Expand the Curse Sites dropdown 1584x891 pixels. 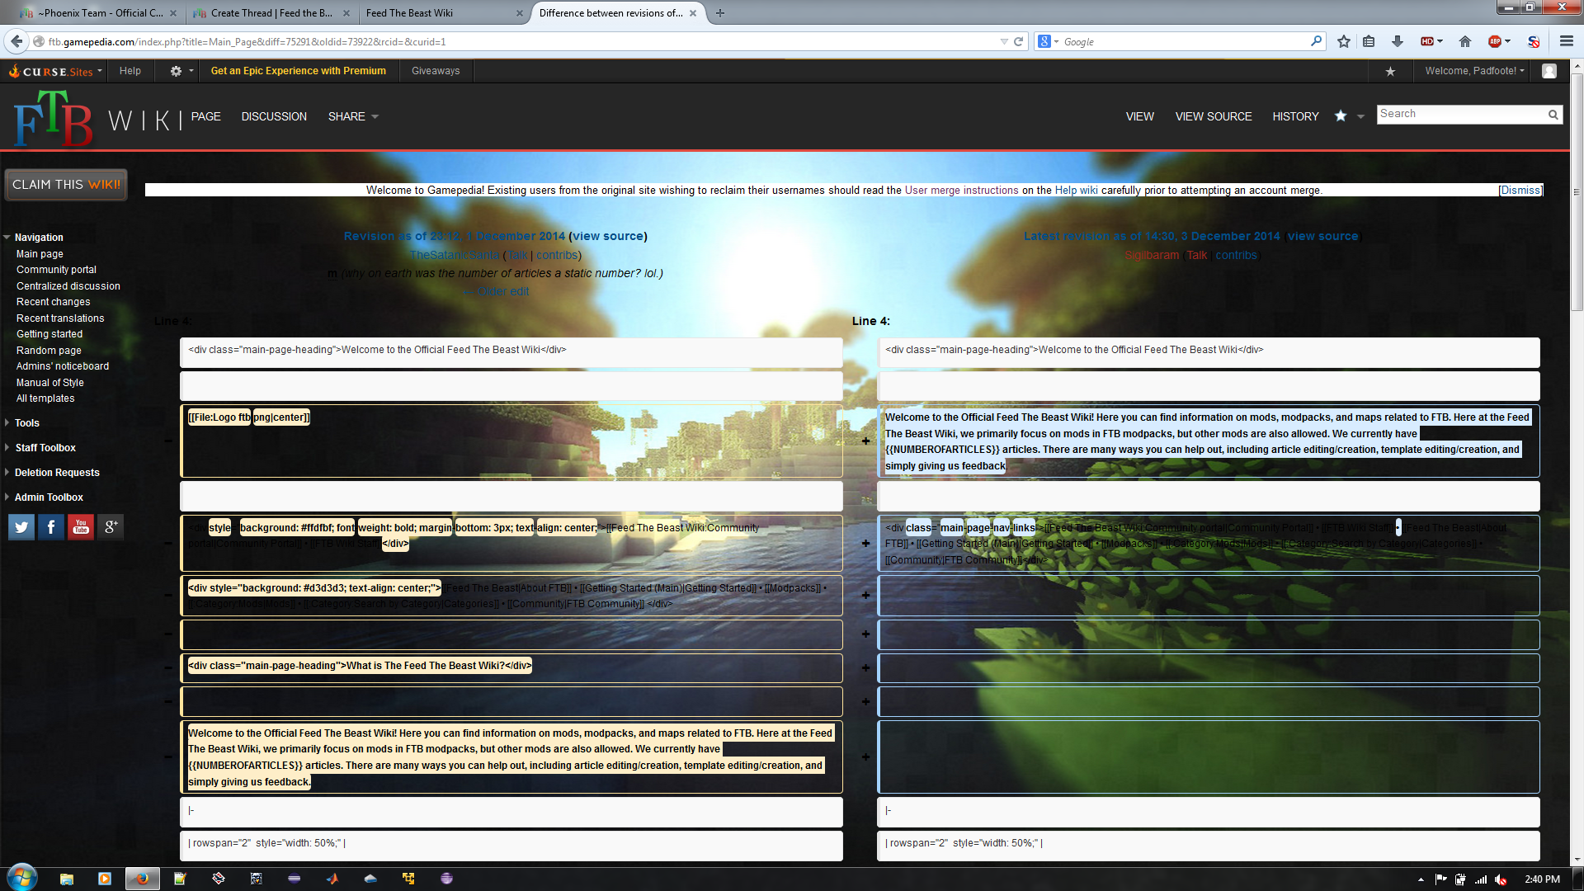tap(56, 71)
